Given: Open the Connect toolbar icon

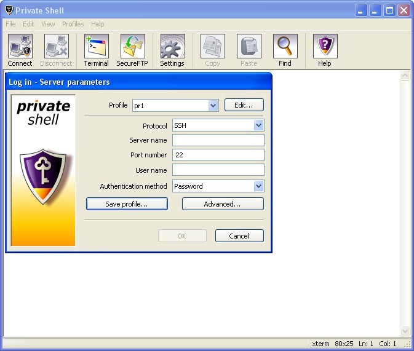Looking at the screenshot, I should point(20,50).
